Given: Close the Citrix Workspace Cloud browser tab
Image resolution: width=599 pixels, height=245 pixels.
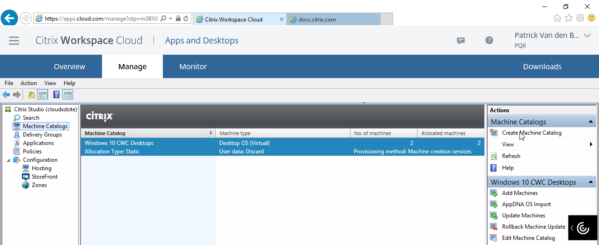Looking at the screenshot, I should 282,19.
